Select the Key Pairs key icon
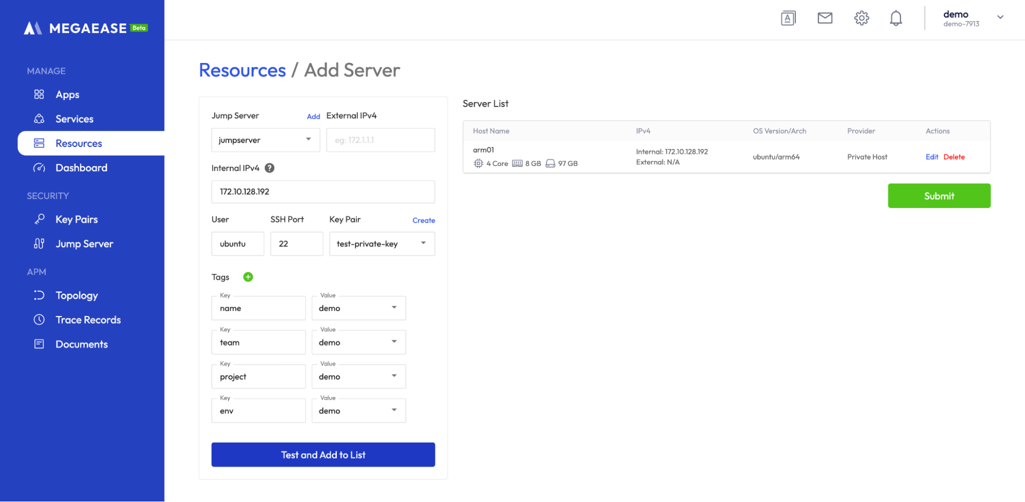 pyautogui.click(x=38, y=219)
